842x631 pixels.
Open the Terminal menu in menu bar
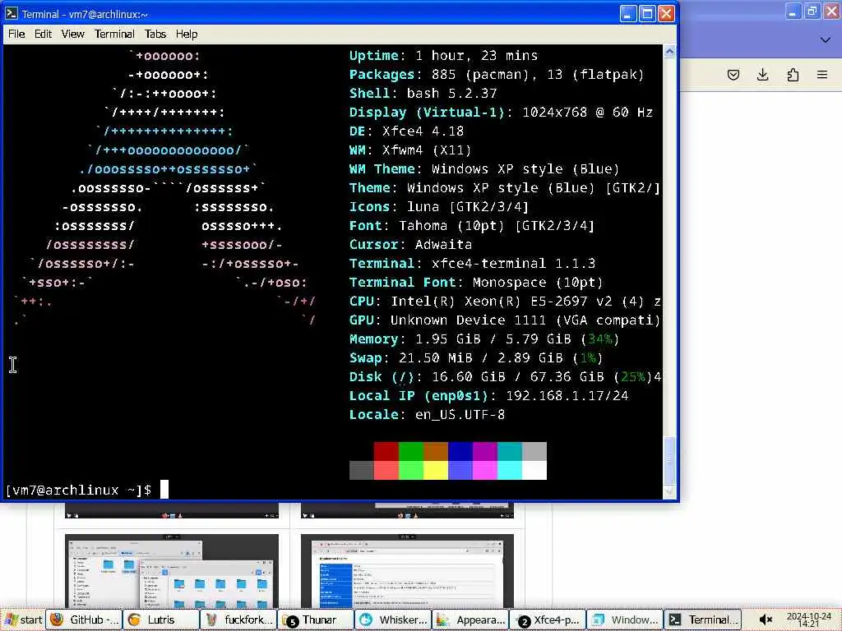(114, 34)
